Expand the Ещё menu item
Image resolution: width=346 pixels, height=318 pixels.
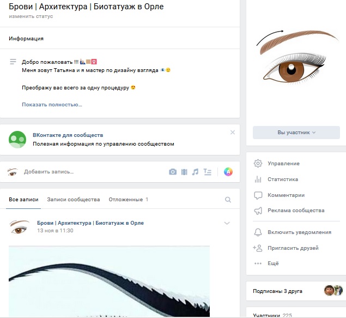point(273,263)
